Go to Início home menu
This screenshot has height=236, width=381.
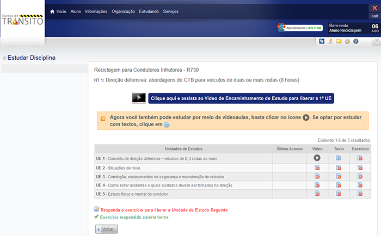(x=58, y=11)
